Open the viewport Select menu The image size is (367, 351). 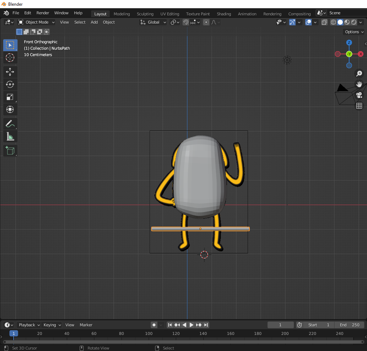(80, 22)
